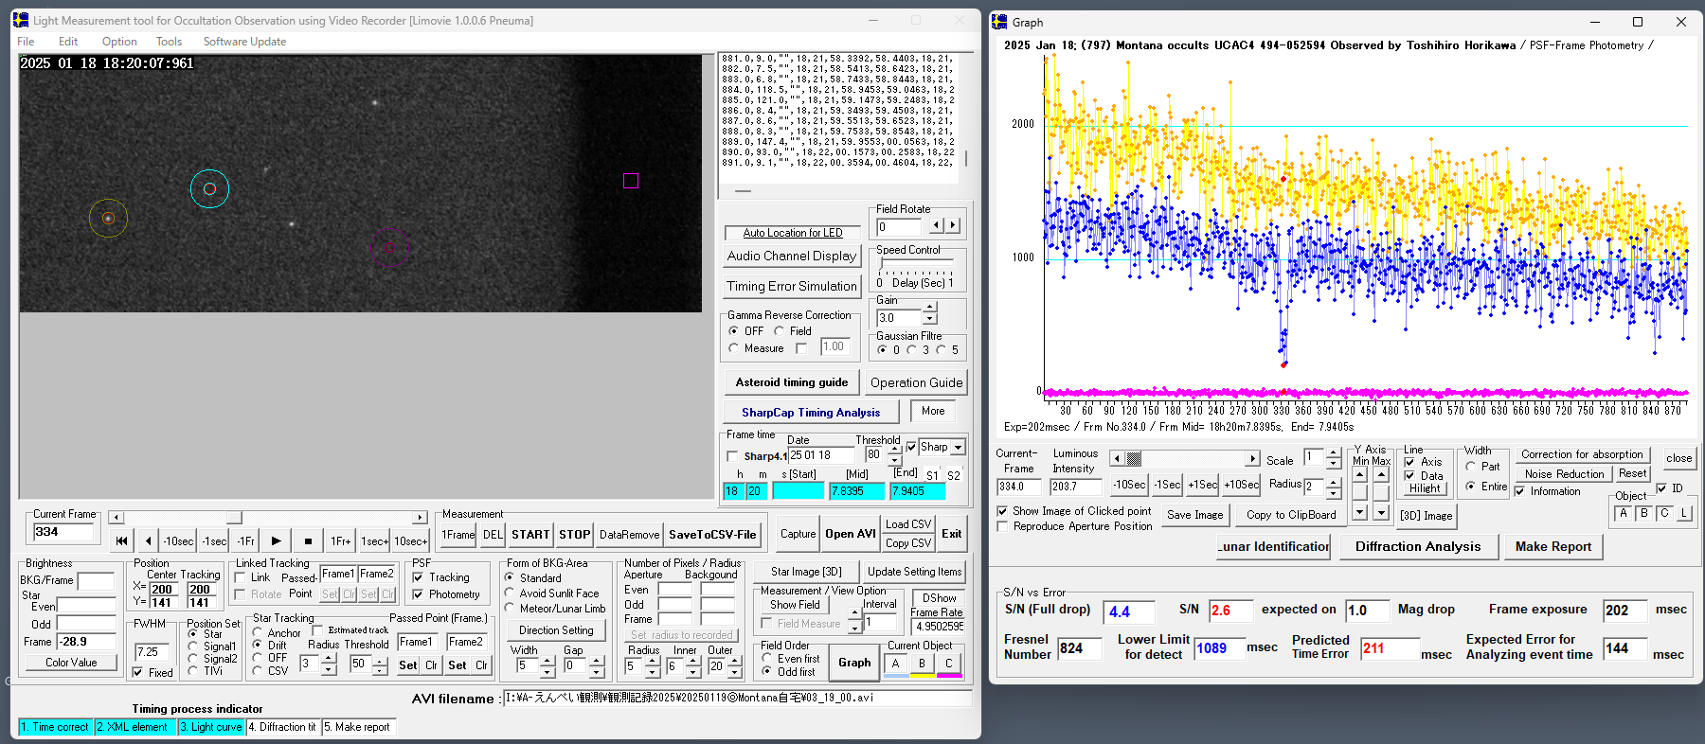
Task: Click object L in Graph window
Action: pyautogui.click(x=1684, y=513)
